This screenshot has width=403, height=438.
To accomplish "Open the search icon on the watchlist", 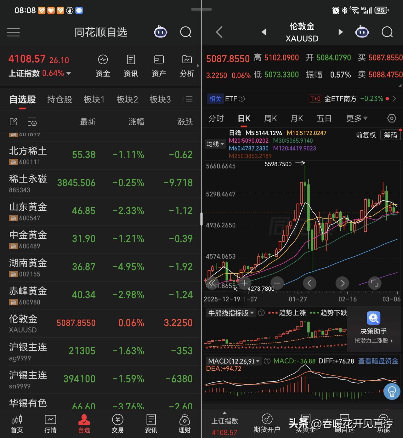I will coord(185,32).
